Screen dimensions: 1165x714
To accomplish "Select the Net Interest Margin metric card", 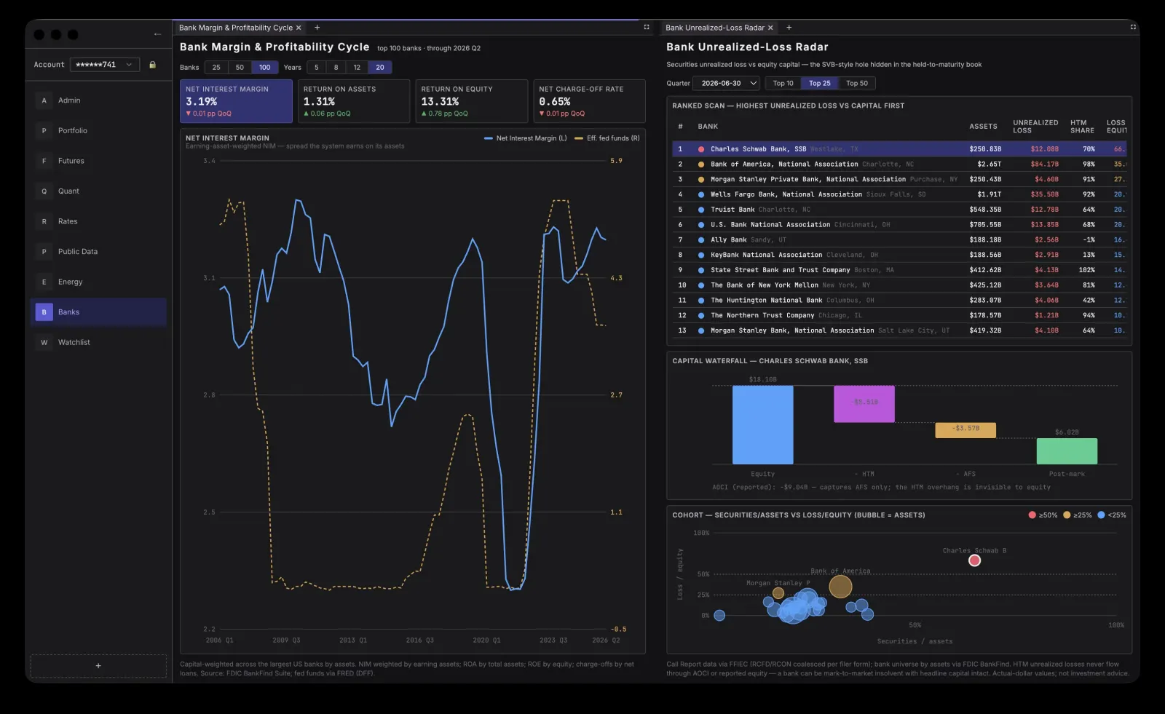I will tap(236, 101).
